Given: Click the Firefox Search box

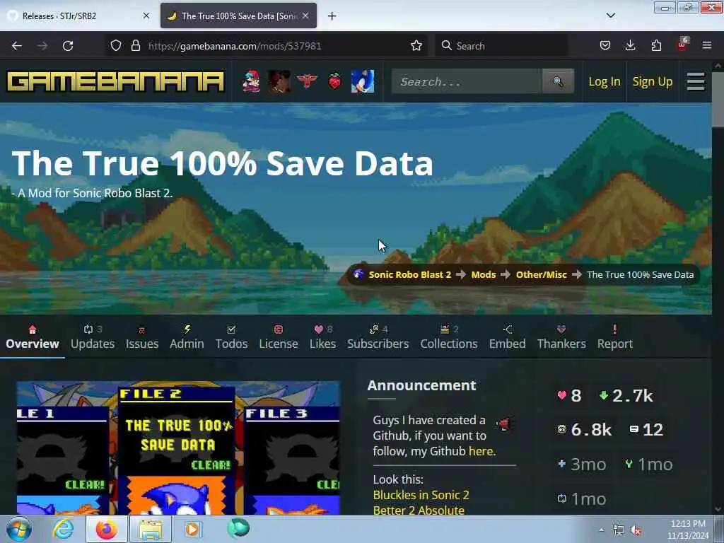Looking at the screenshot, I should pos(501,46).
